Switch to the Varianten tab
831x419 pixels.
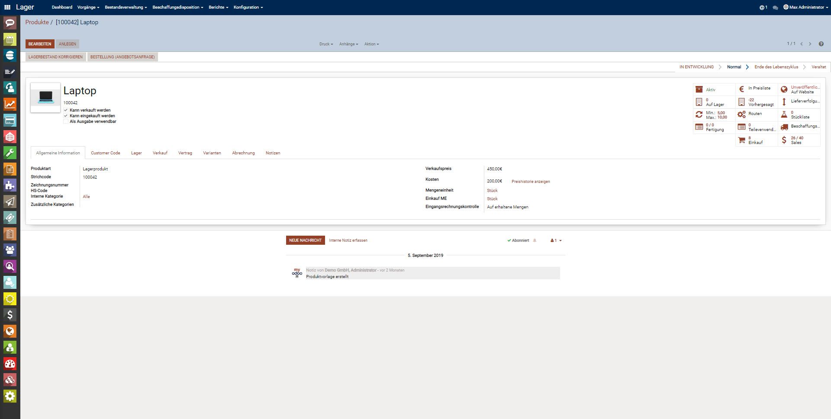click(x=212, y=153)
